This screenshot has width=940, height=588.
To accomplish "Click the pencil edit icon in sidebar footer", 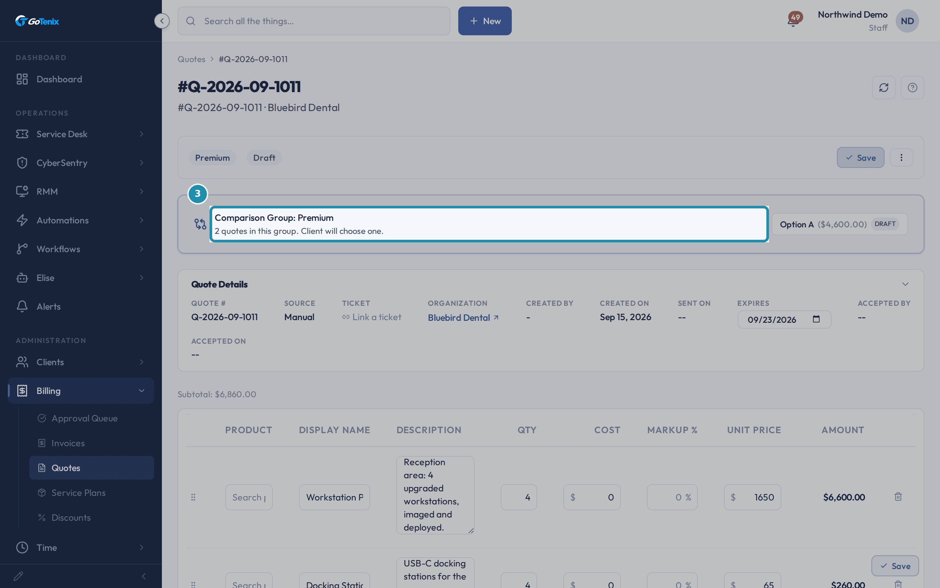I will click(18, 576).
